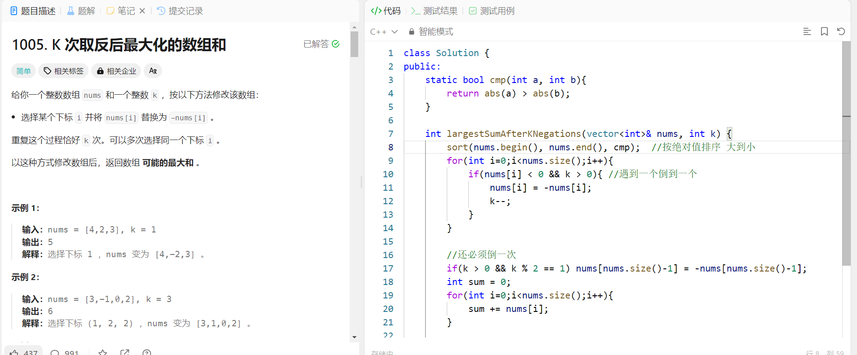Open the 笔记 tab

121,11
